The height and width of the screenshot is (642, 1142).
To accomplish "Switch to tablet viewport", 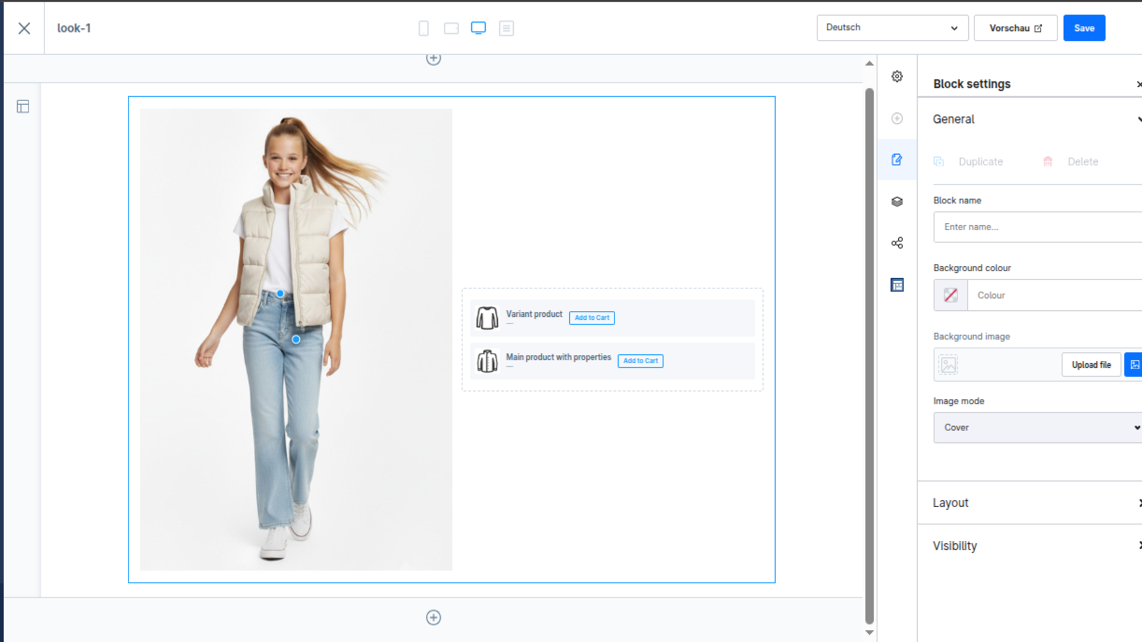I will 451,28.
